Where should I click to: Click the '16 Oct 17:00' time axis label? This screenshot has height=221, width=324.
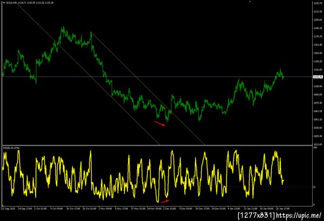point(73,209)
